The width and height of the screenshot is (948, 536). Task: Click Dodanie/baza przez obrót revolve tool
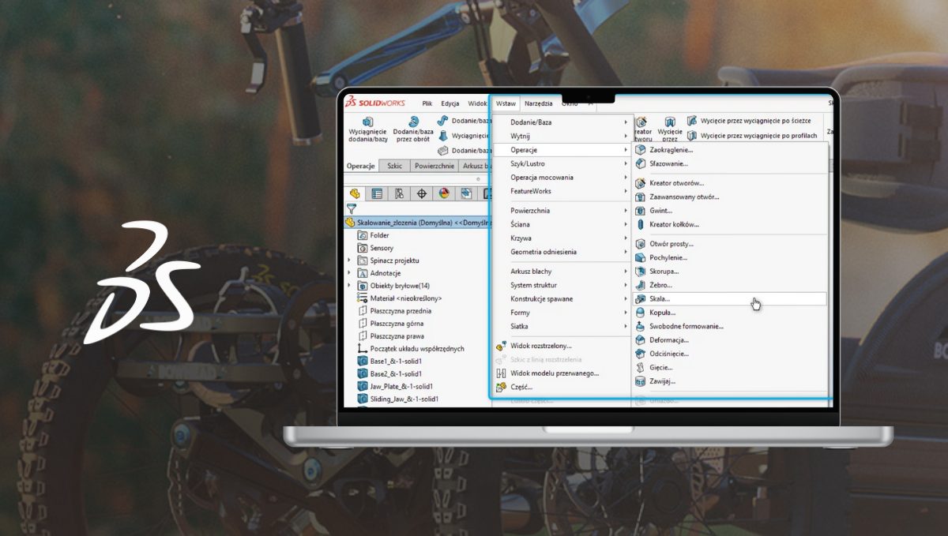413,130
